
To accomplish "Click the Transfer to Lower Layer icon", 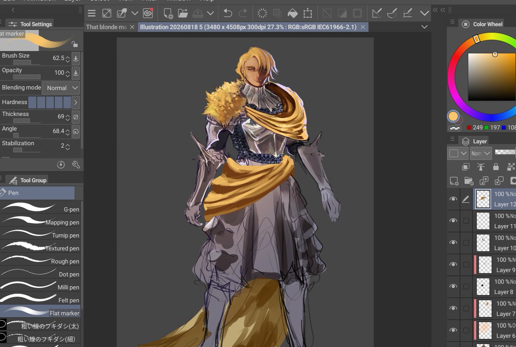I will tap(484, 181).
